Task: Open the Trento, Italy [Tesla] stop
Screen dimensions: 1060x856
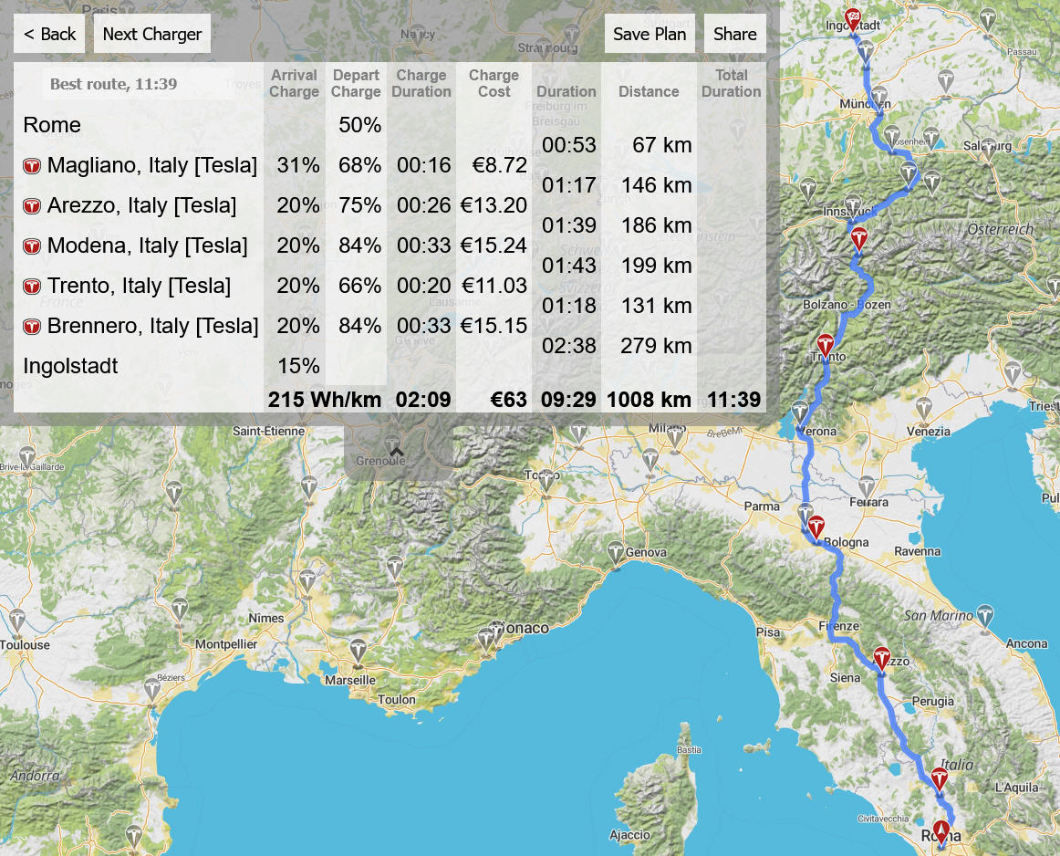Action: click(x=139, y=286)
